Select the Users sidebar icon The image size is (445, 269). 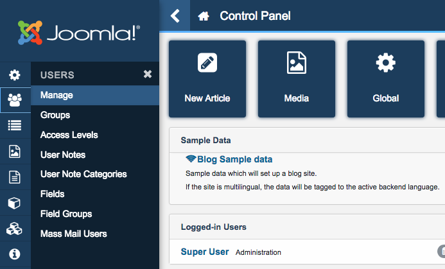point(14,100)
